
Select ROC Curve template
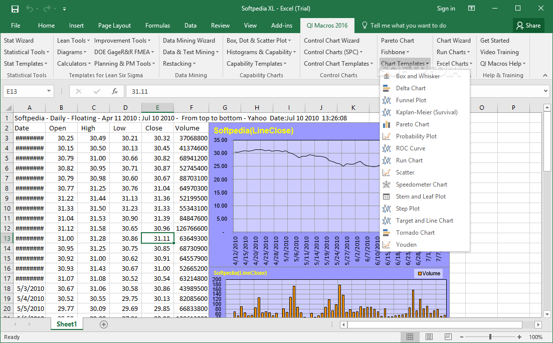pos(425,148)
